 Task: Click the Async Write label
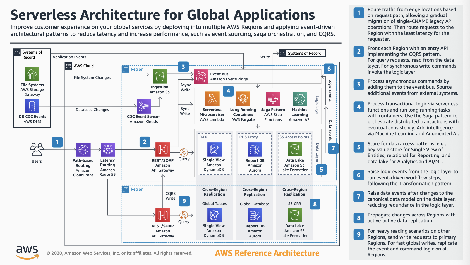pyautogui.click(x=186, y=87)
